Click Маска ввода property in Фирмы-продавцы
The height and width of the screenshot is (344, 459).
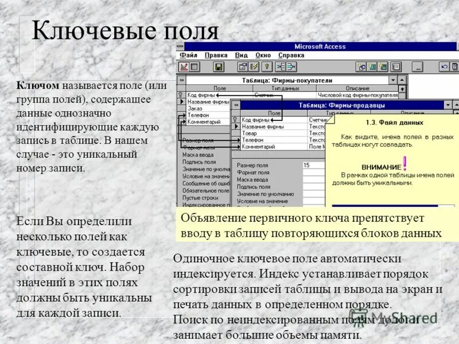(252, 179)
